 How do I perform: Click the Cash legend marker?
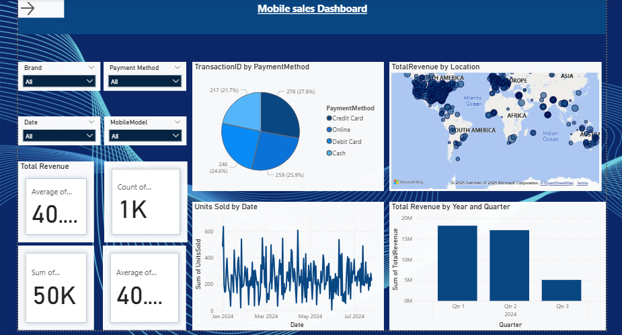coord(329,153)
